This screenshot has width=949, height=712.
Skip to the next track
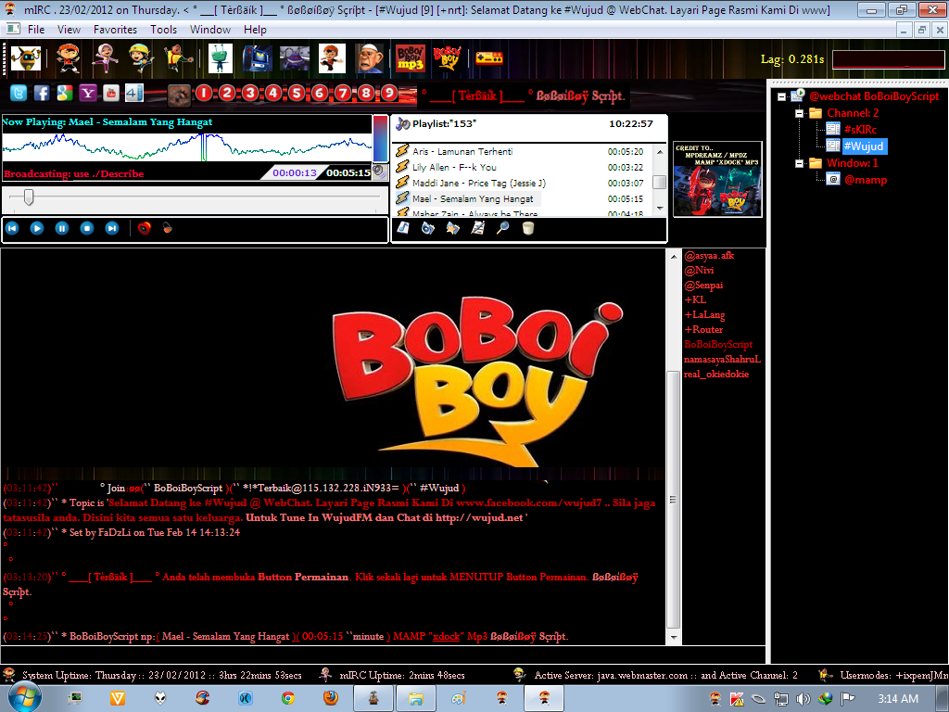tap(112, 228)
